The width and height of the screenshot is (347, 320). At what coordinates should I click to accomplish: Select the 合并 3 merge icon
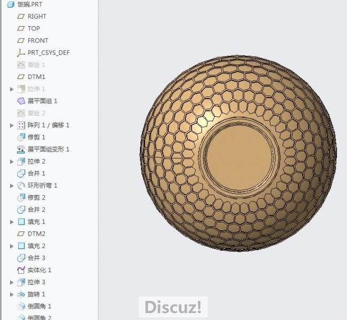click(21, 258)
